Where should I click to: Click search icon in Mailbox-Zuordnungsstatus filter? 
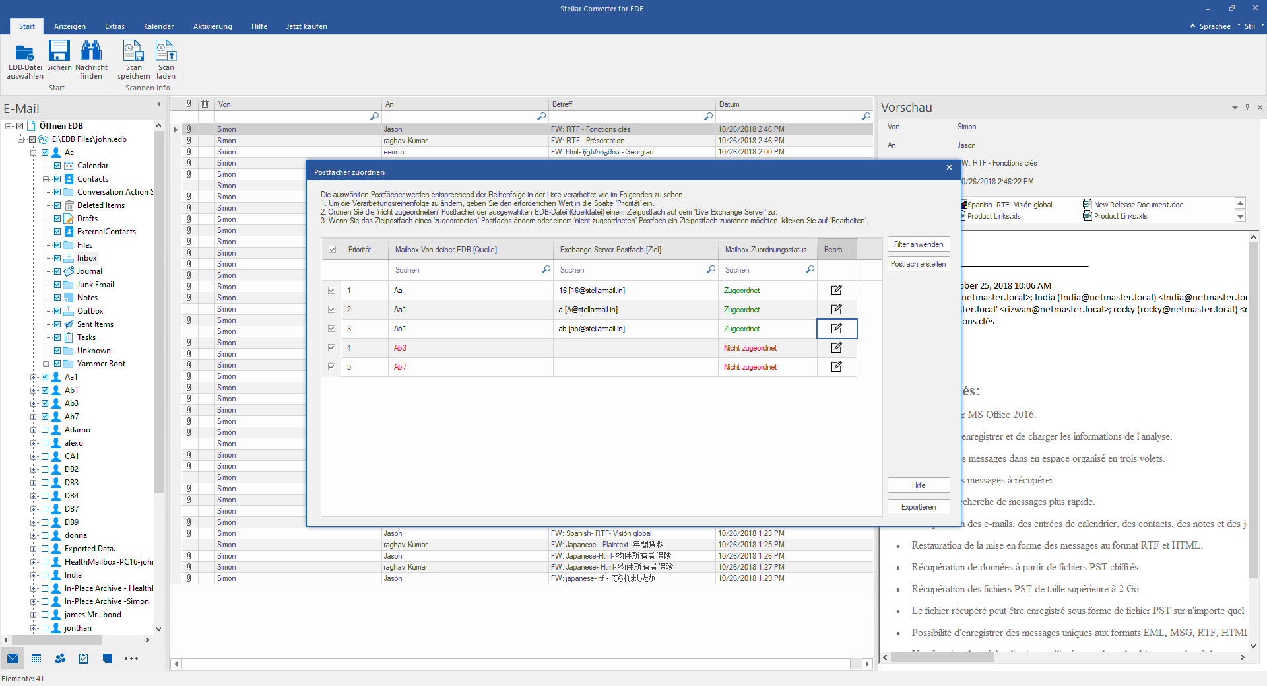[x=810, y=270]
